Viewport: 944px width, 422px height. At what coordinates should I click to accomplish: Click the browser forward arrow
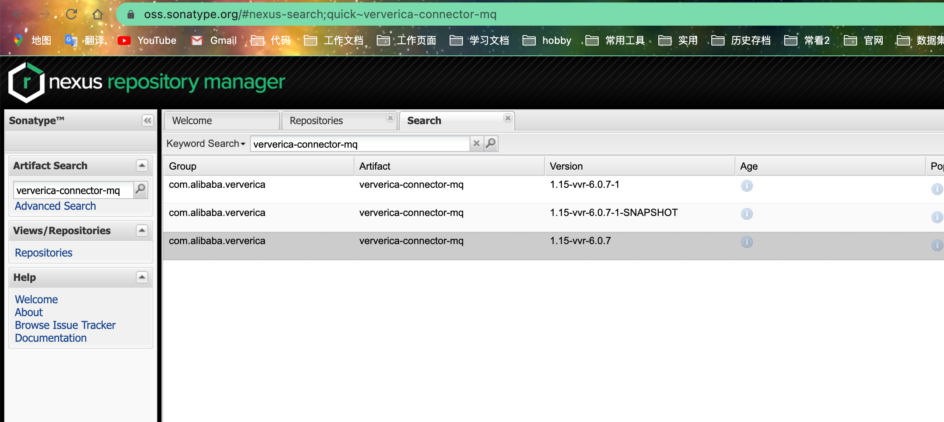[x=45, y=14]
